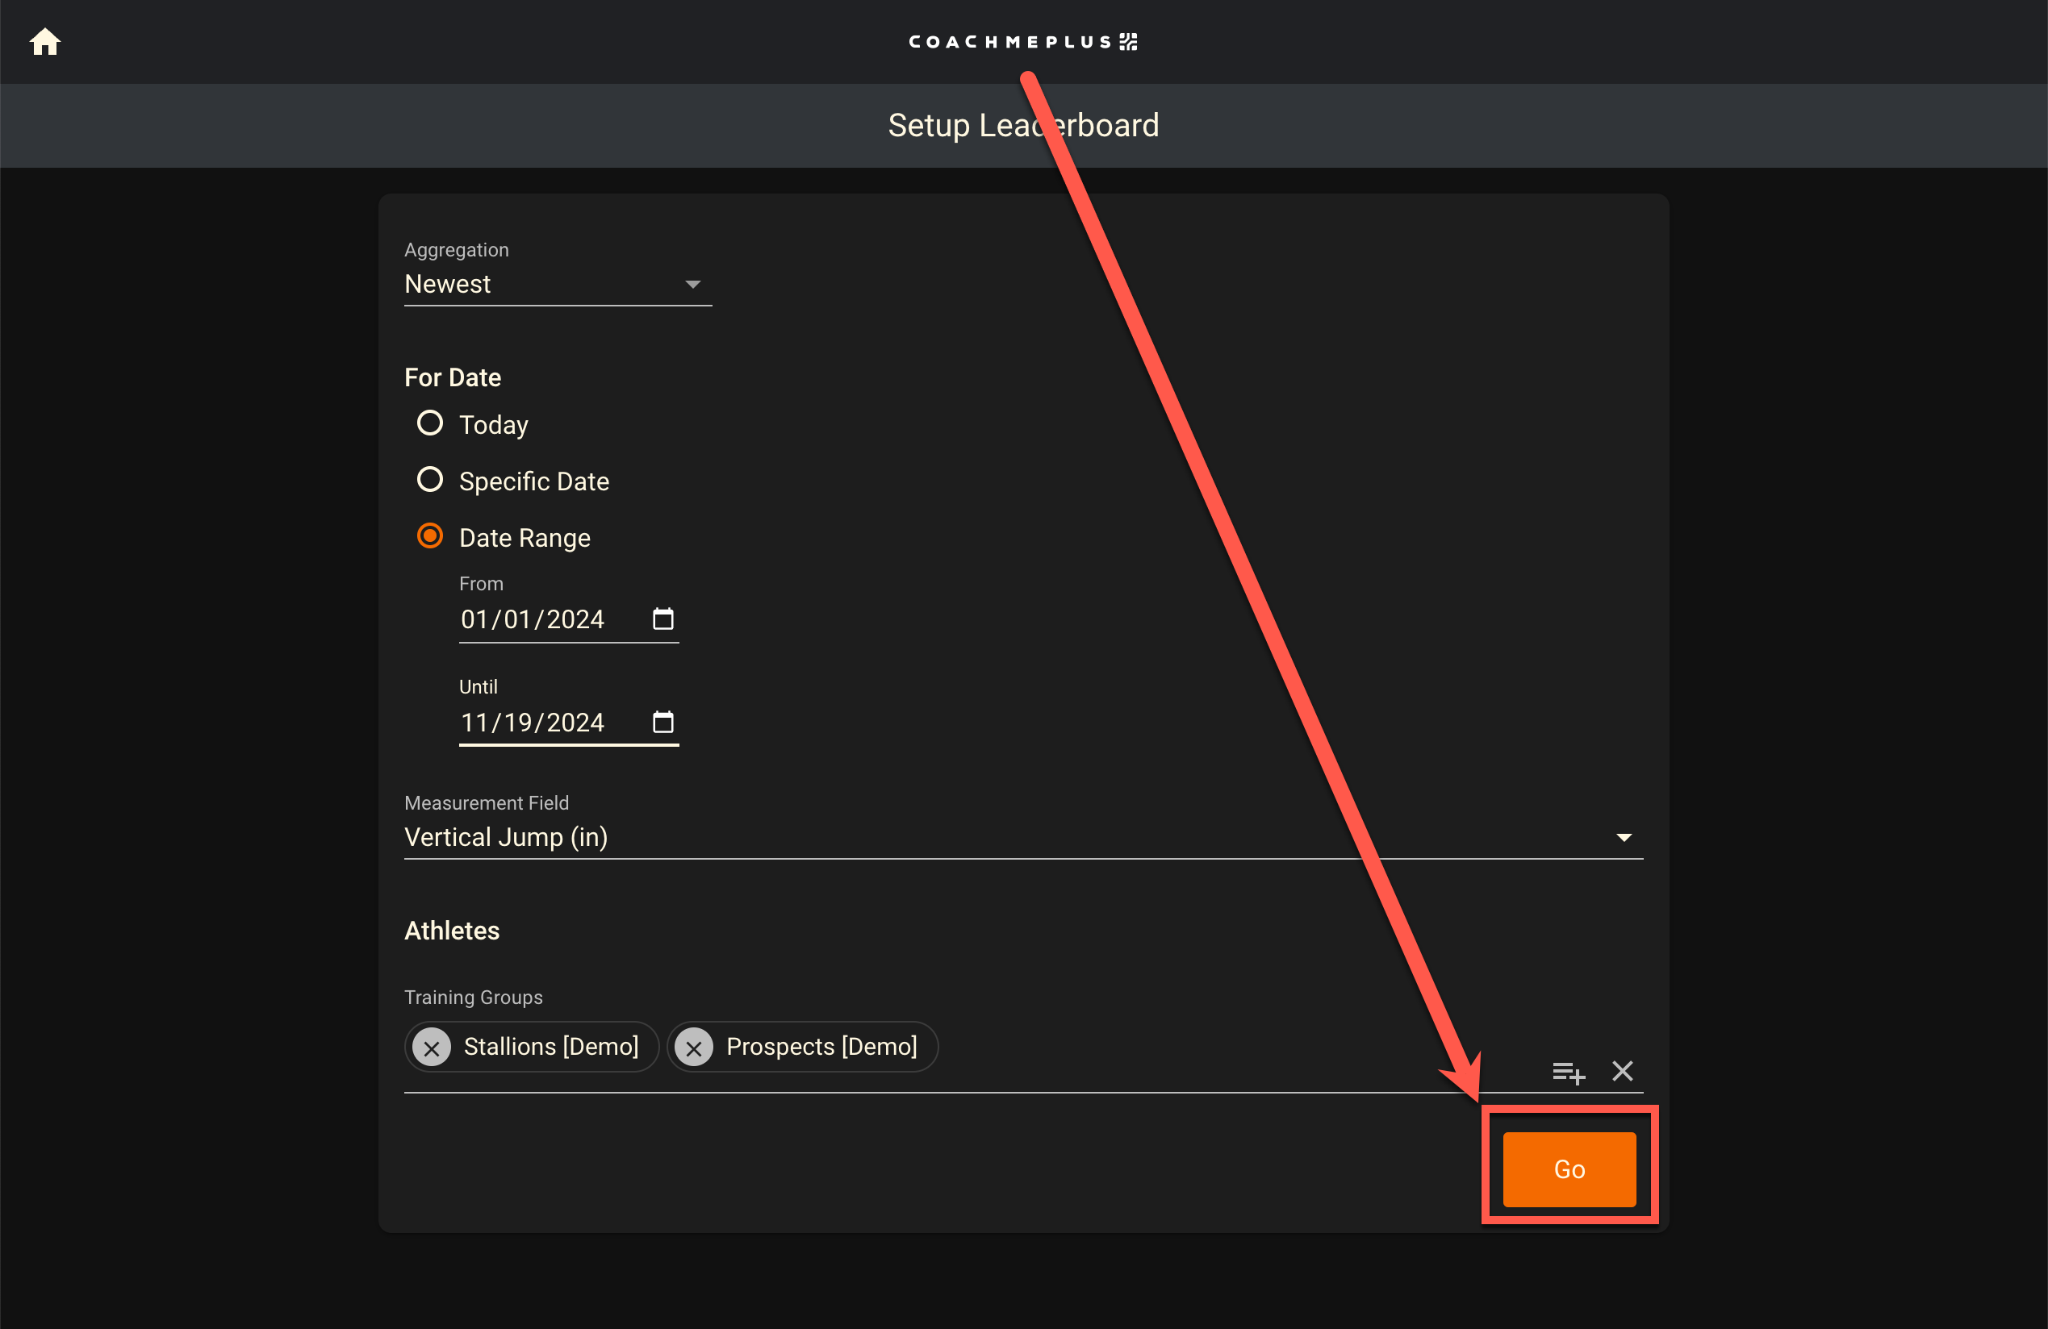This screenshot has height=1329, width=2048.
Task: Clear all training groups with X icon
Action: tap(1622, 1071)
